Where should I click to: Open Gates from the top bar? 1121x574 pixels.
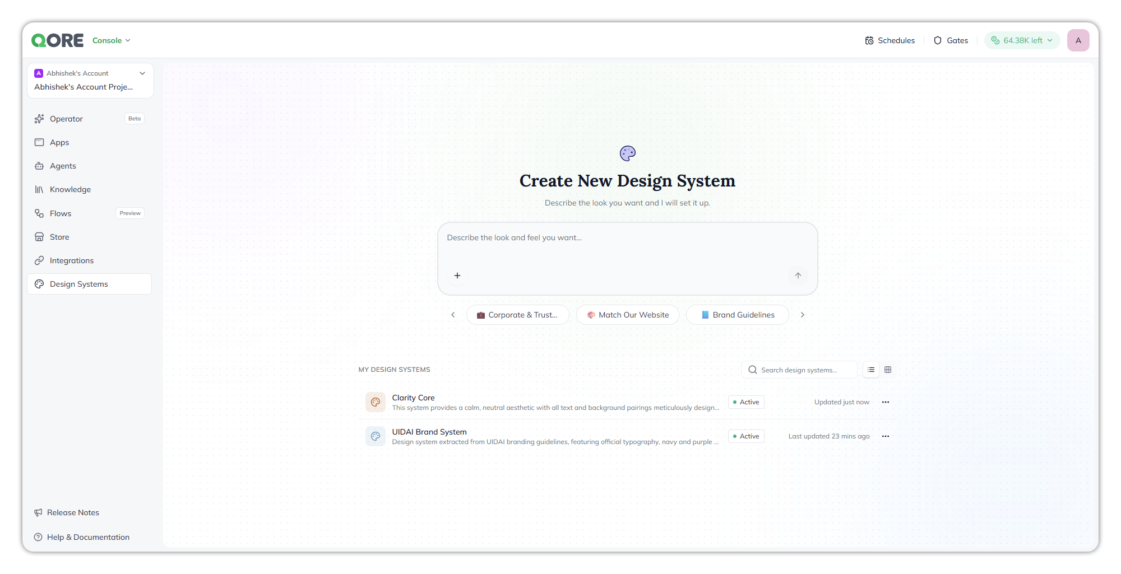[x=951, y=40]
